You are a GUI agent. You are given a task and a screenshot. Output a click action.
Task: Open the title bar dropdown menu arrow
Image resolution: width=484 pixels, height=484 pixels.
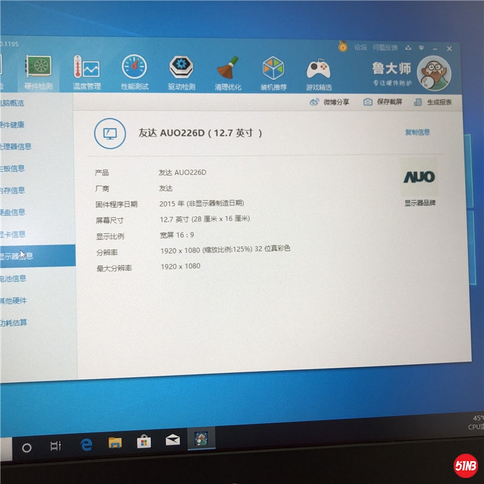(421, 48)
